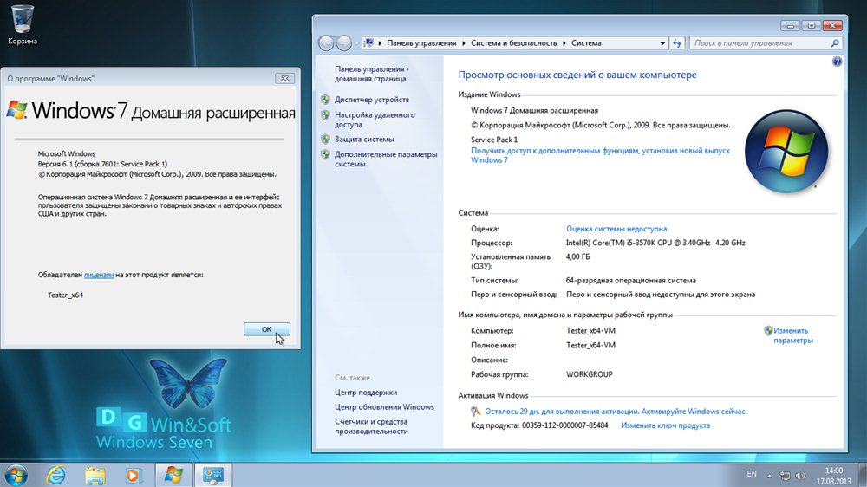Click the 'Изменить ключ продукта' link

[665, 425]
